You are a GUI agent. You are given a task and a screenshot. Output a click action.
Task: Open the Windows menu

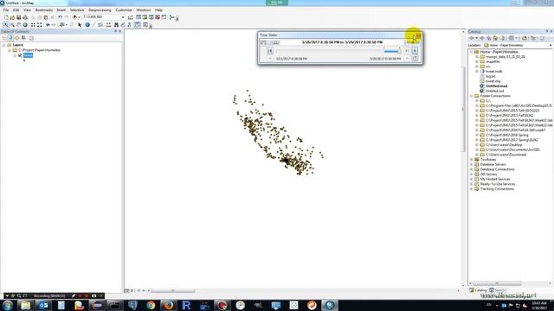pos(143,10)
